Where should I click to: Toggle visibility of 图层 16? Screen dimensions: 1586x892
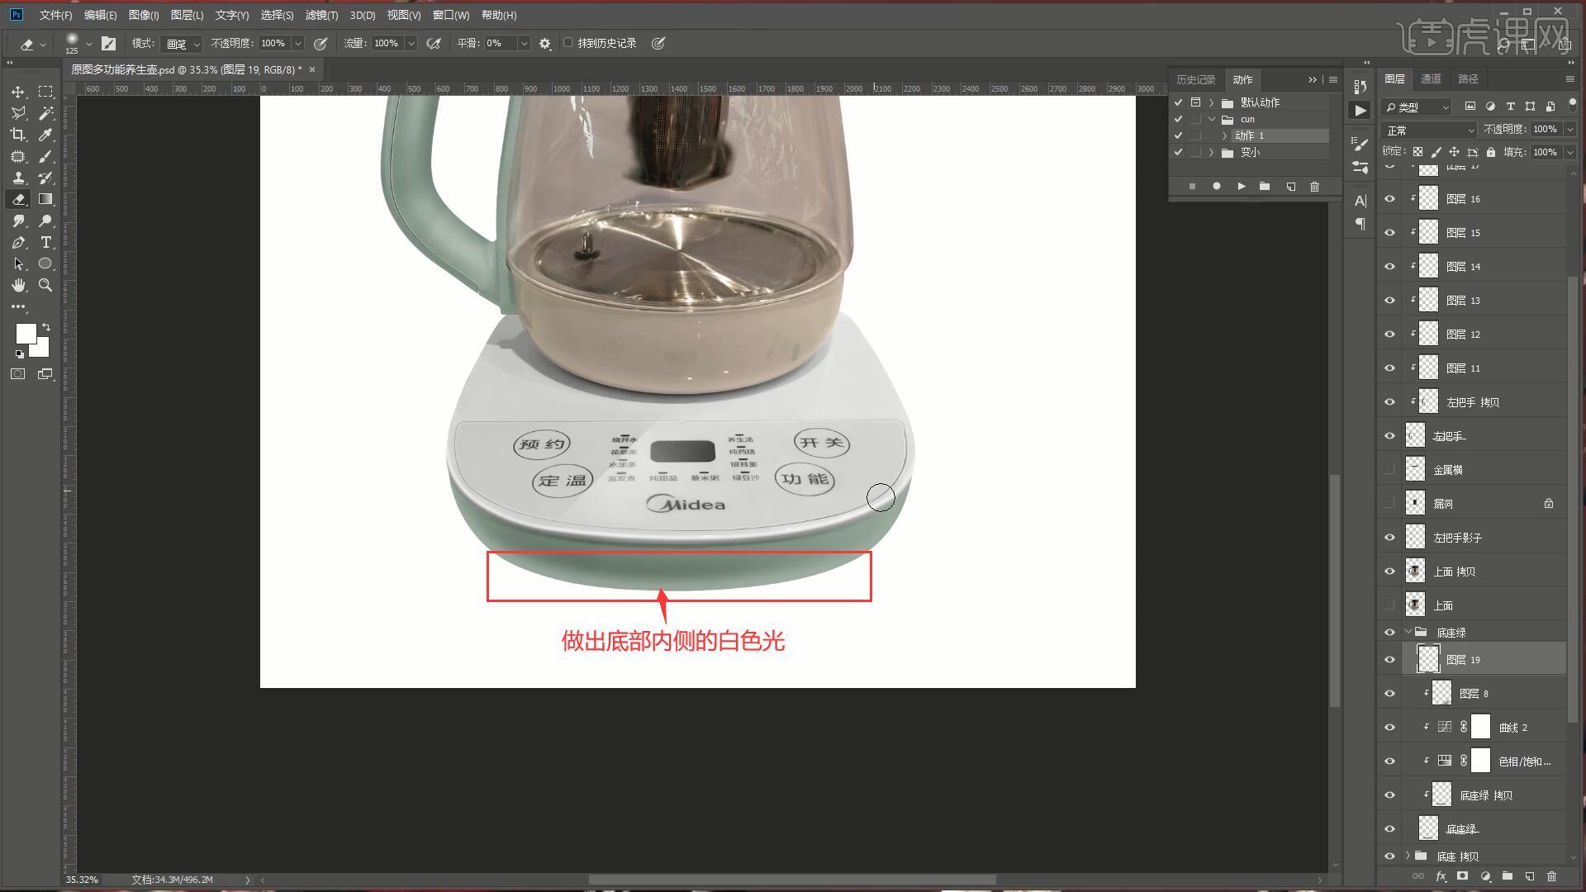pyautogui.click(x=1389, y=199)
